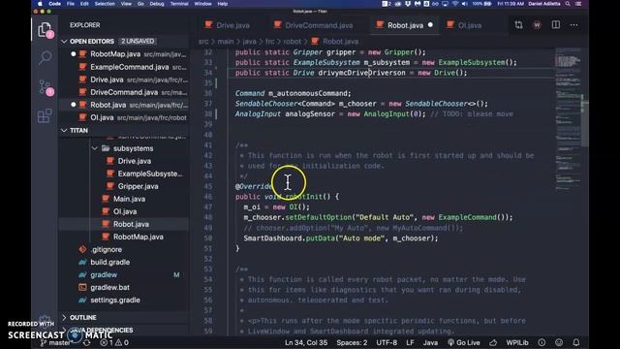Open the errors and warnings count in status bar
Viewport: 620px width, 349px height.
point(114,342)
